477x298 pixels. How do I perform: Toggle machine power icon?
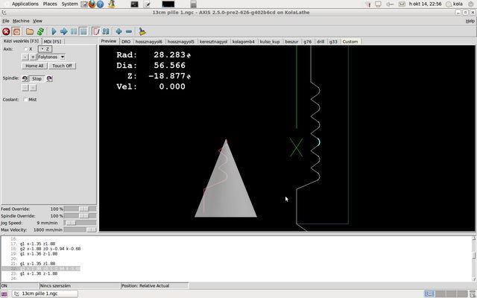click(x=16, y=32)
